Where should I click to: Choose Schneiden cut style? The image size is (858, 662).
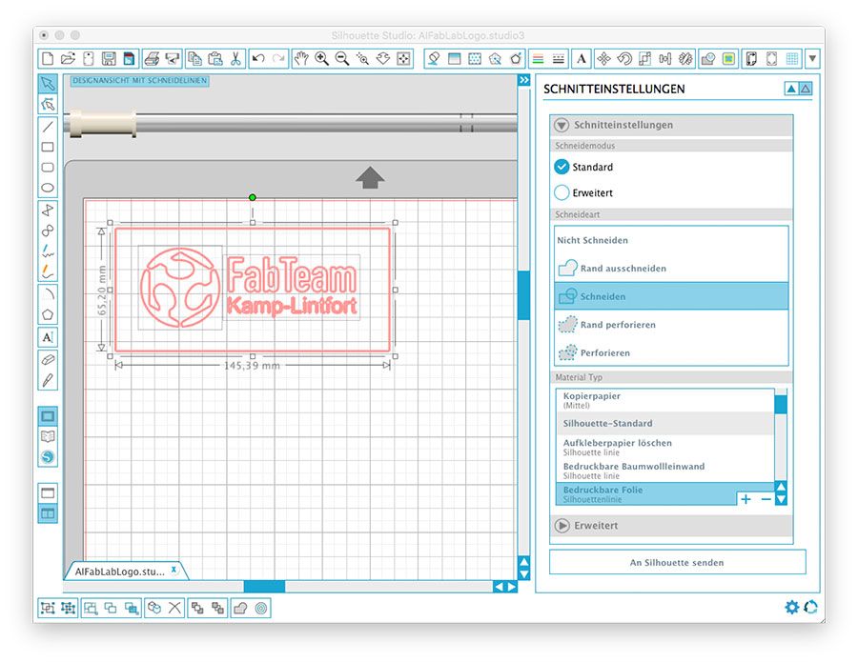pyautogui.click(x=671, y=296)
